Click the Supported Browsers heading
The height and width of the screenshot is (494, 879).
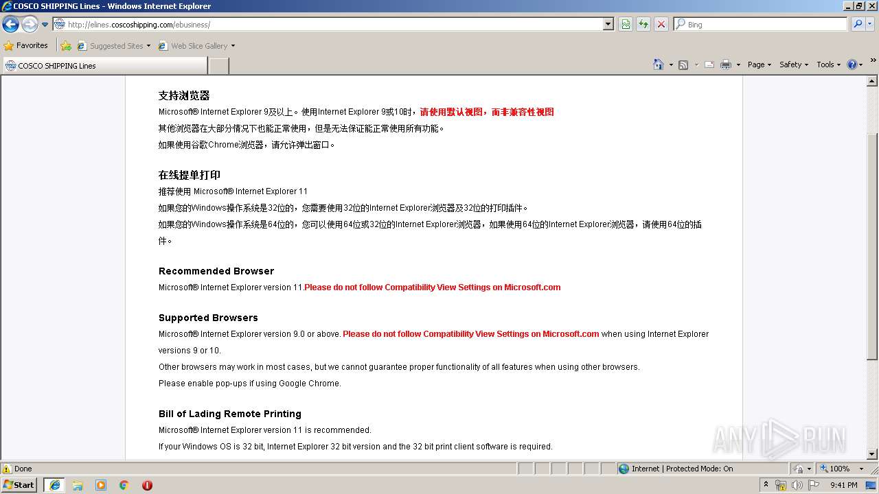pos(208,318)
